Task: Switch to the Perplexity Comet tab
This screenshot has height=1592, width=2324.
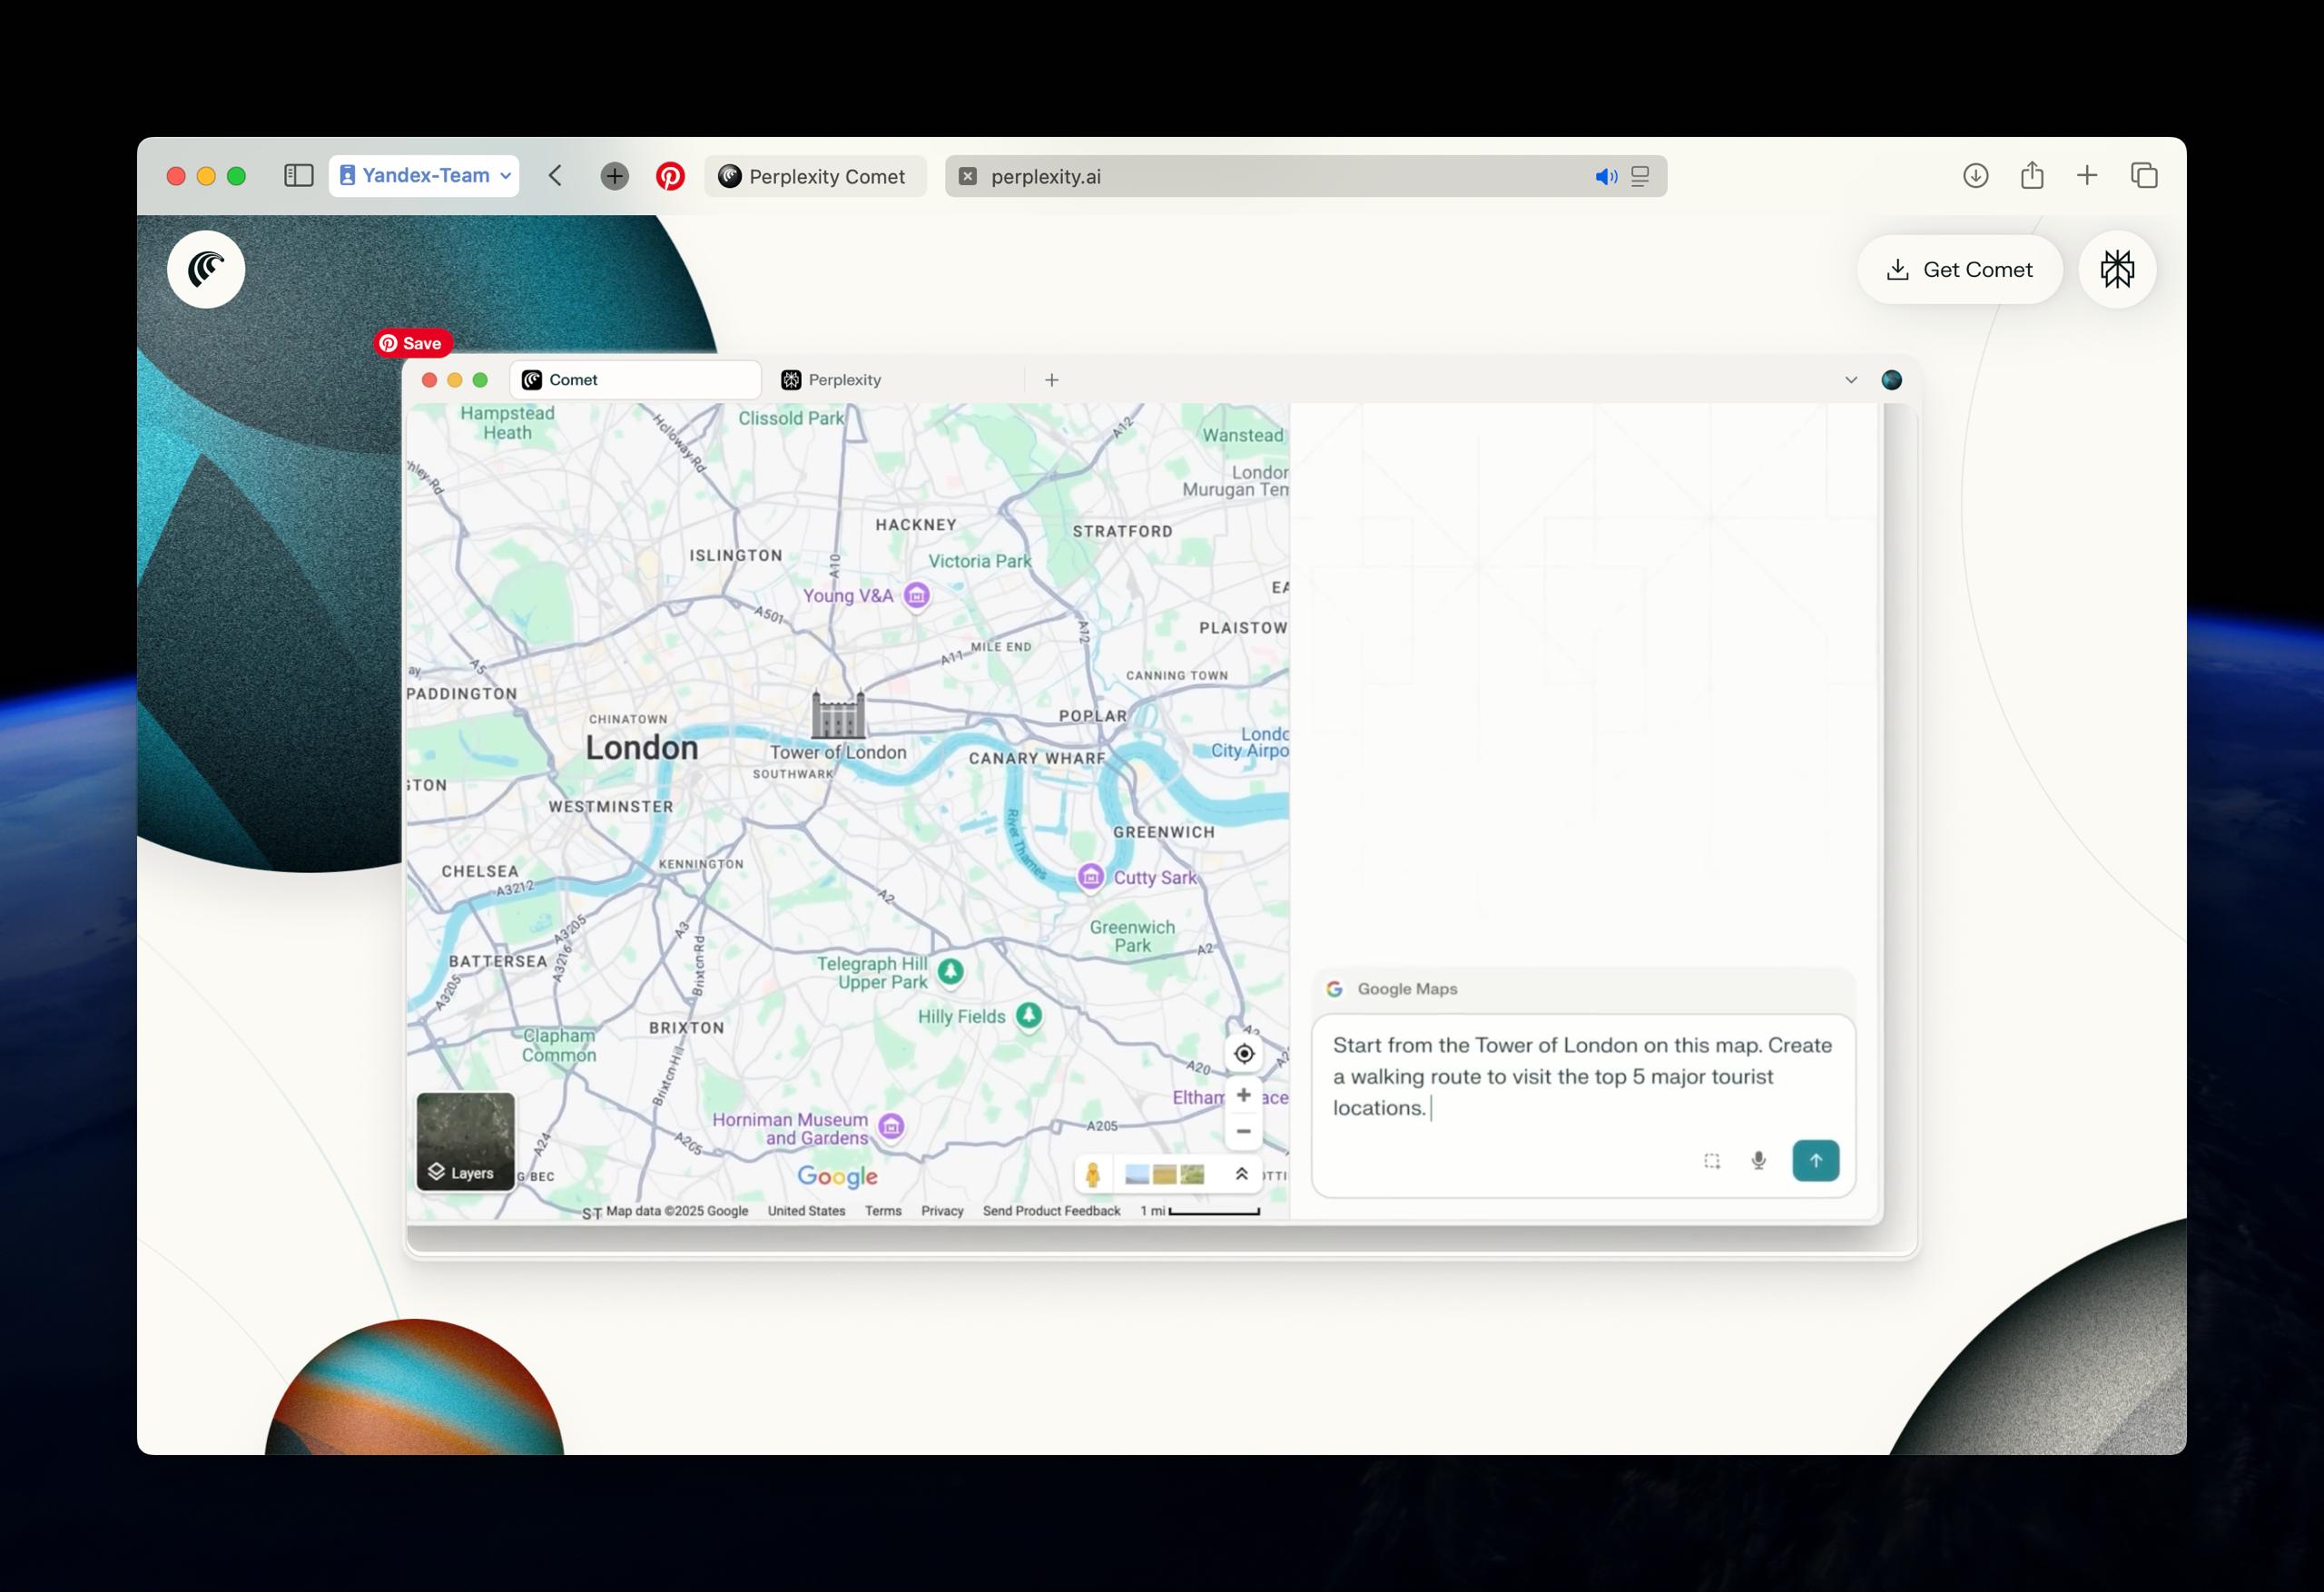Action: 814,176
